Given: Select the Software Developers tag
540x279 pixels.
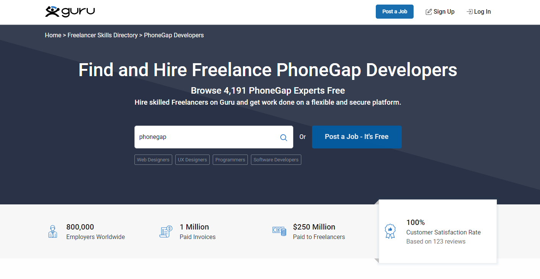Looking at the screenshot, I should coord(276,160).
